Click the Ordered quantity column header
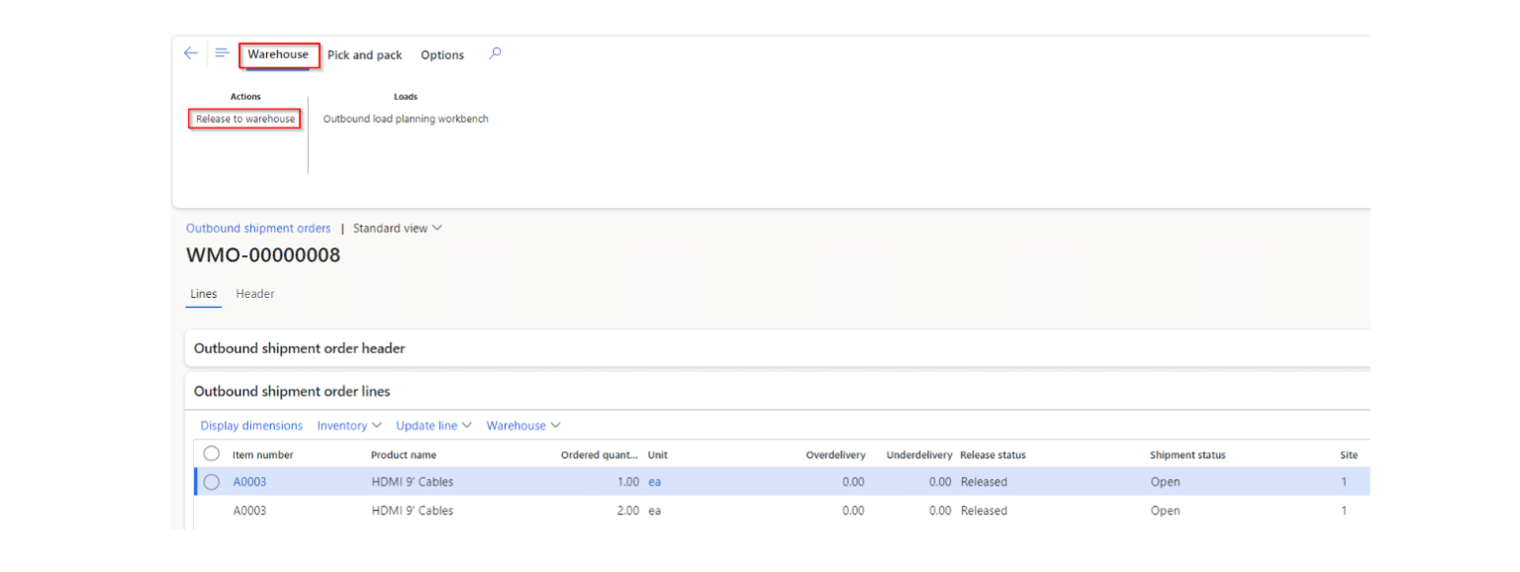The image size is (1520, 572). coord(600,455)
